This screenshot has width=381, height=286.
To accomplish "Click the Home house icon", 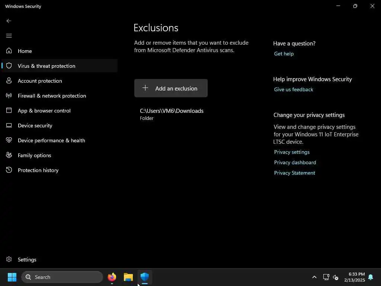I will click(x=9, y=51).
